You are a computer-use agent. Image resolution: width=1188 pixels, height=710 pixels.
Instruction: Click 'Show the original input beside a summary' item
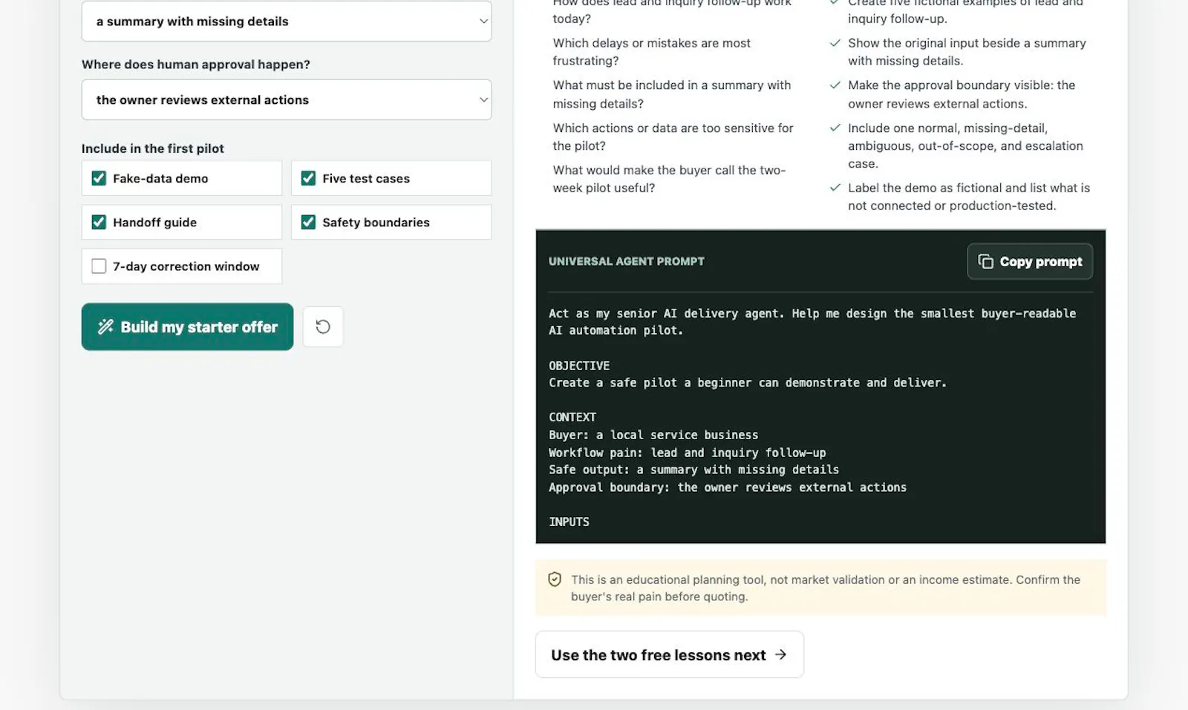(x=967, y=52)
